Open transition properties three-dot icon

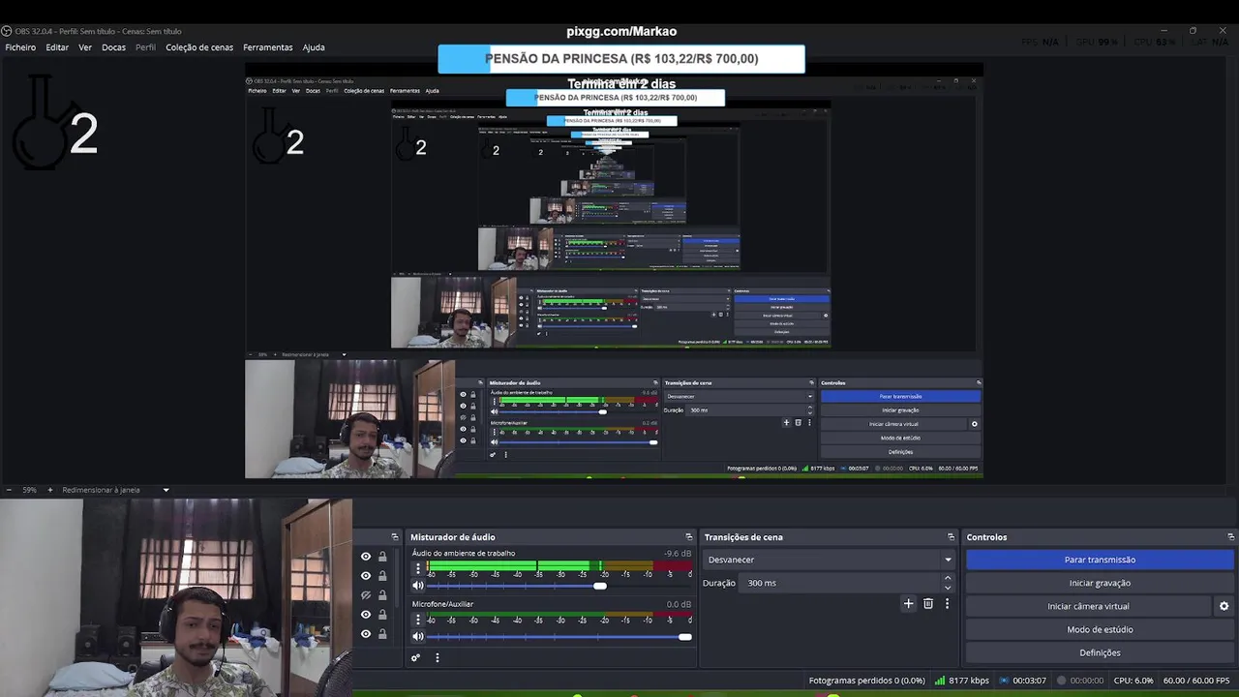(x=947, y=604)
